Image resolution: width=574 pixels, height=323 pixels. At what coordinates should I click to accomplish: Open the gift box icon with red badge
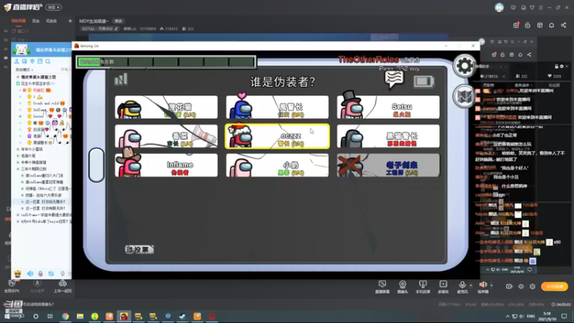click(516, 25)
